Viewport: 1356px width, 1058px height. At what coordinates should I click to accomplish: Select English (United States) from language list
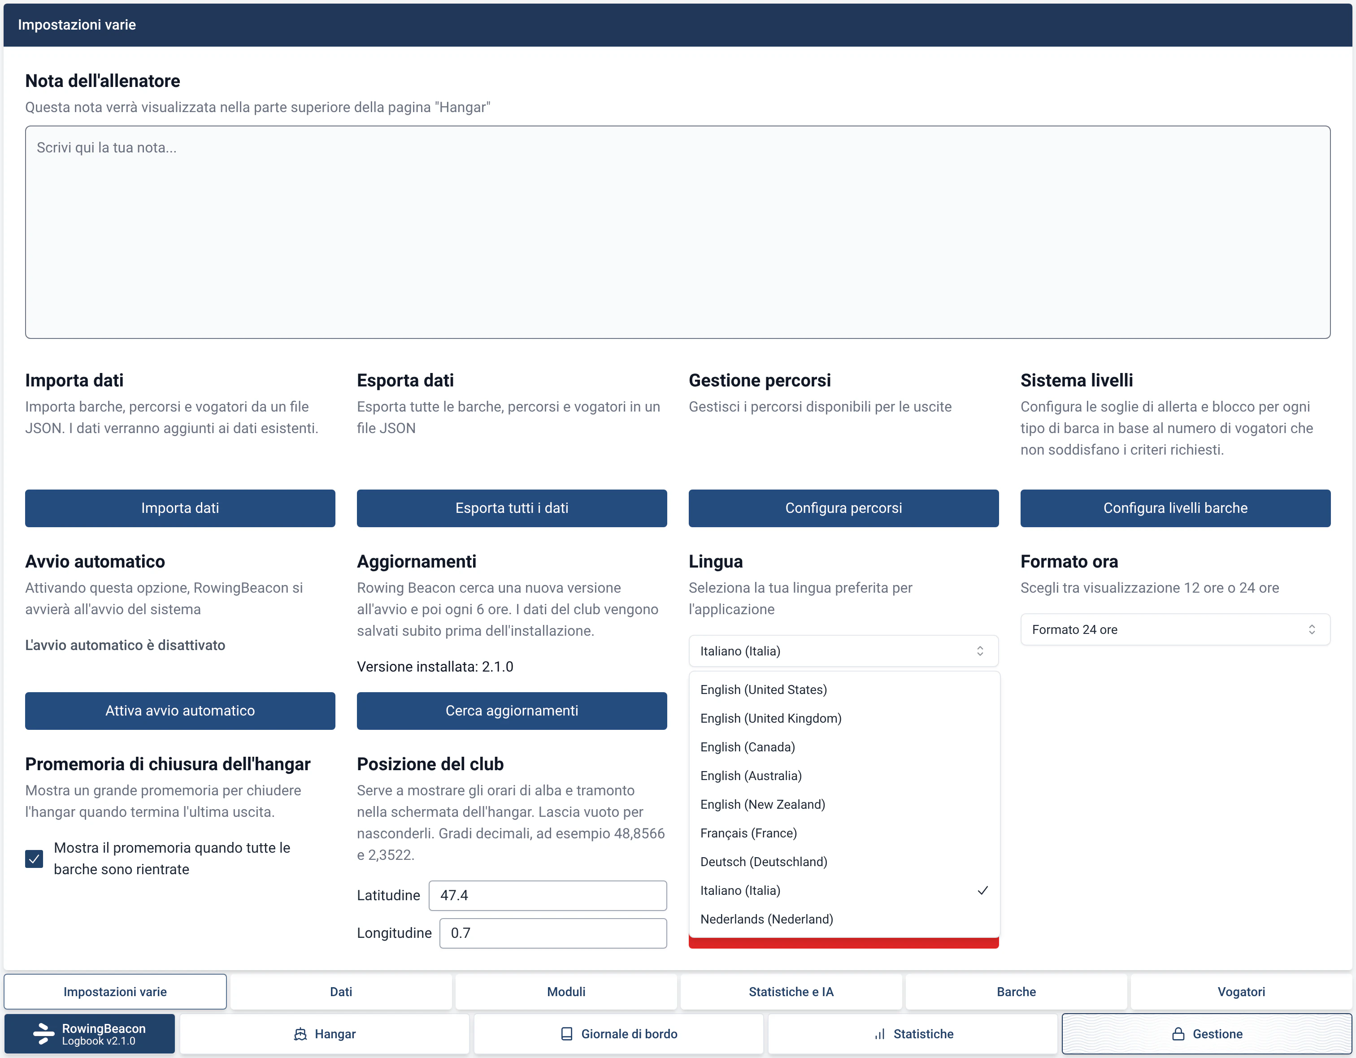point(844,690)
